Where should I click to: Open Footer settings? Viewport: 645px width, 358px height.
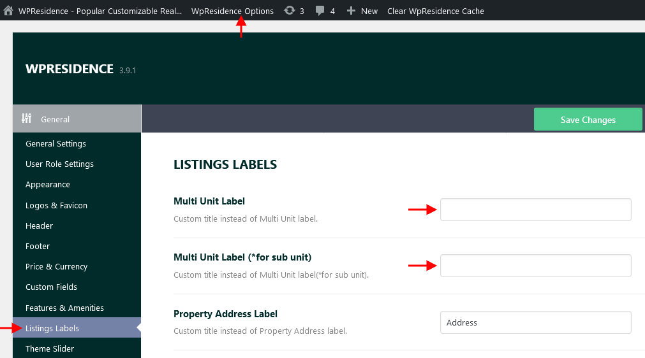click(38, 247)
